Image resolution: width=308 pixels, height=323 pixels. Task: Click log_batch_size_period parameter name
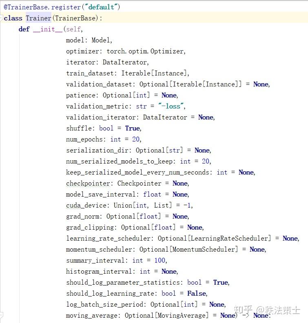[x=104, y=305]
